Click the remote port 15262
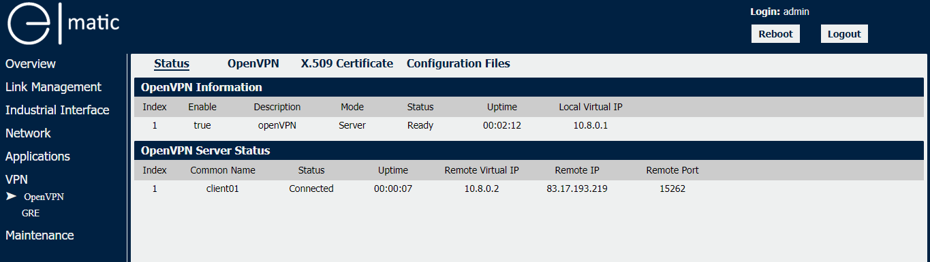The height and width of the screenshot is (262, 930). click(x=672, y=189)
